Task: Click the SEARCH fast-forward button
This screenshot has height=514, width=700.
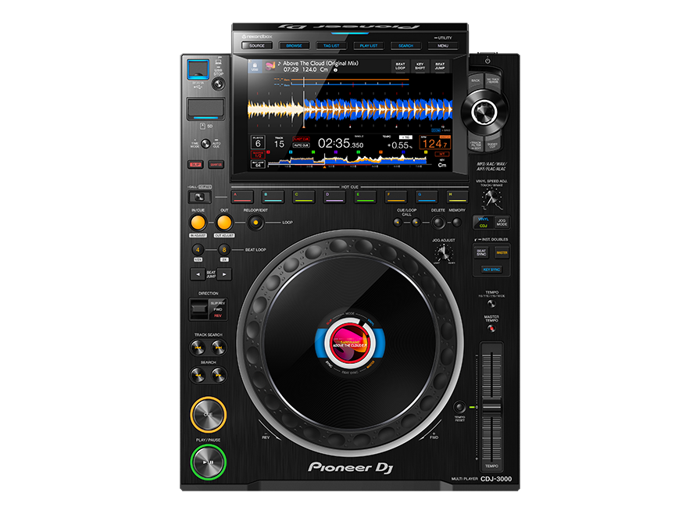Action: (218, 375)
